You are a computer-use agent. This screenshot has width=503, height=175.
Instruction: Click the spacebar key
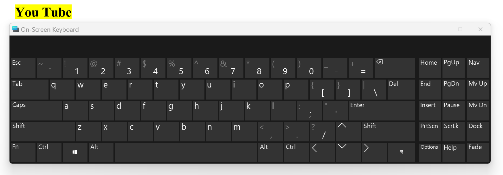(x=186, y=152)
